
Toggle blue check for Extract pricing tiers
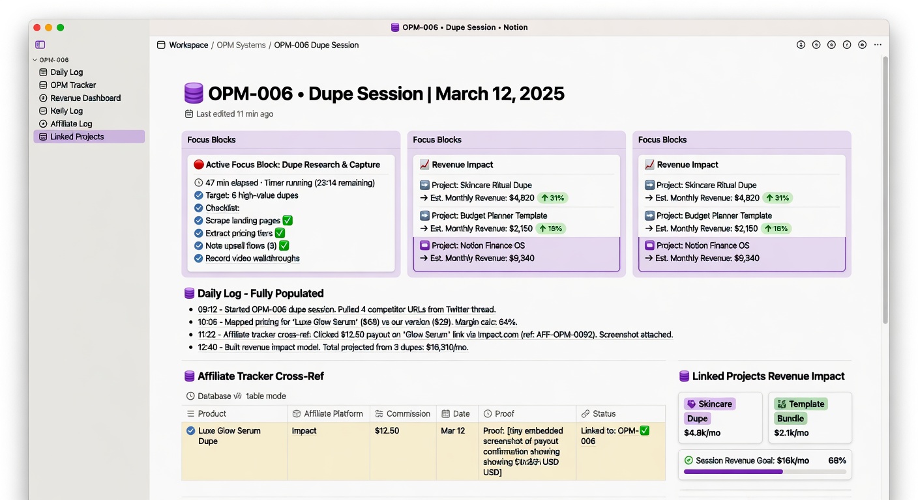pyautogui.click(x=199, y=233)
